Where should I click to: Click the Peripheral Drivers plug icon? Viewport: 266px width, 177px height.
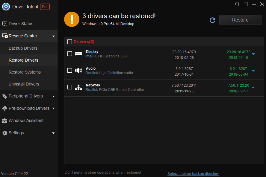pos(5,96)
